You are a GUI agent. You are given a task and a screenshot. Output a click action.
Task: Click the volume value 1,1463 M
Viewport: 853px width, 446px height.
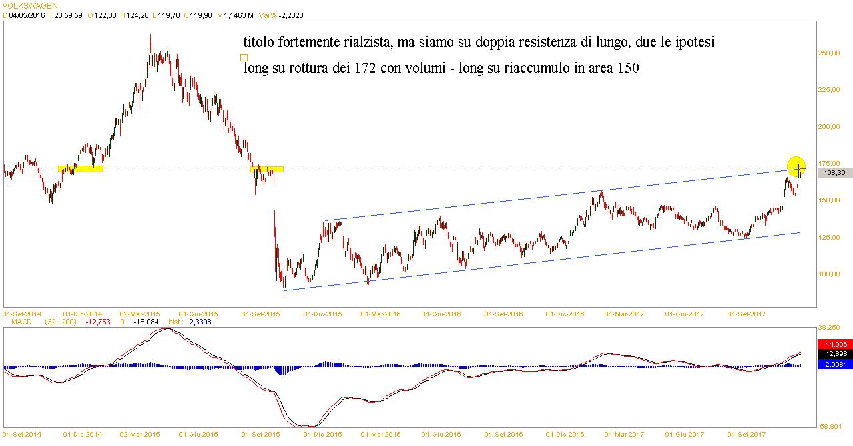[x=240, y=15]
